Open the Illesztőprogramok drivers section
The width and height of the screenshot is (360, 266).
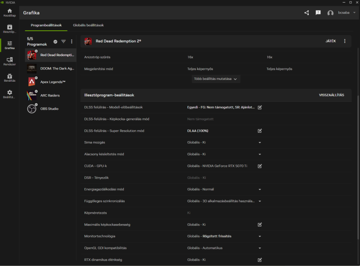pyautogui.click(x=9, y=29)
